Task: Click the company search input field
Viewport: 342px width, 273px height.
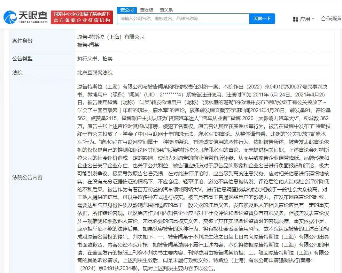Action: pyautogui.click(x=179, y=19)
